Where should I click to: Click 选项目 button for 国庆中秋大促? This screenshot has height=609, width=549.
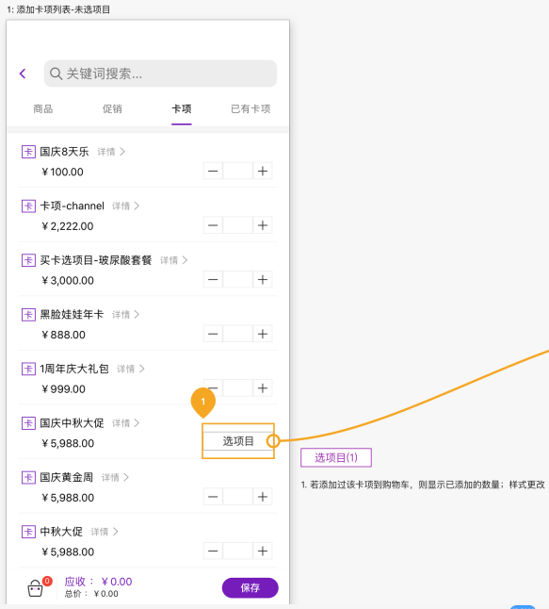click(x=238, y=441)
